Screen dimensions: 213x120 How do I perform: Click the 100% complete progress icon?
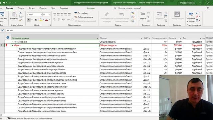coord(69,14)
